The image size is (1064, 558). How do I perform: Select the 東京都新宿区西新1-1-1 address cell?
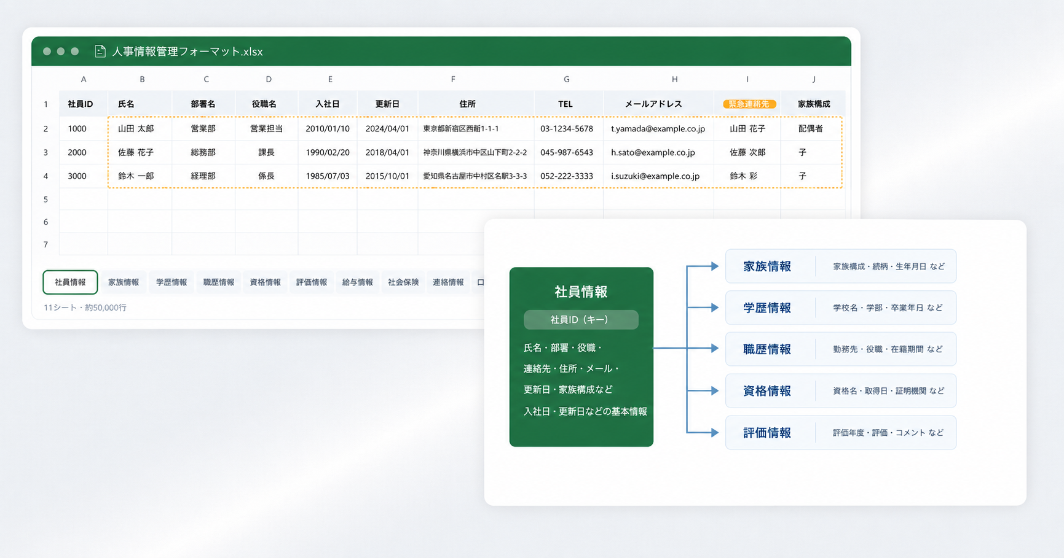click(x=476, y=129)
